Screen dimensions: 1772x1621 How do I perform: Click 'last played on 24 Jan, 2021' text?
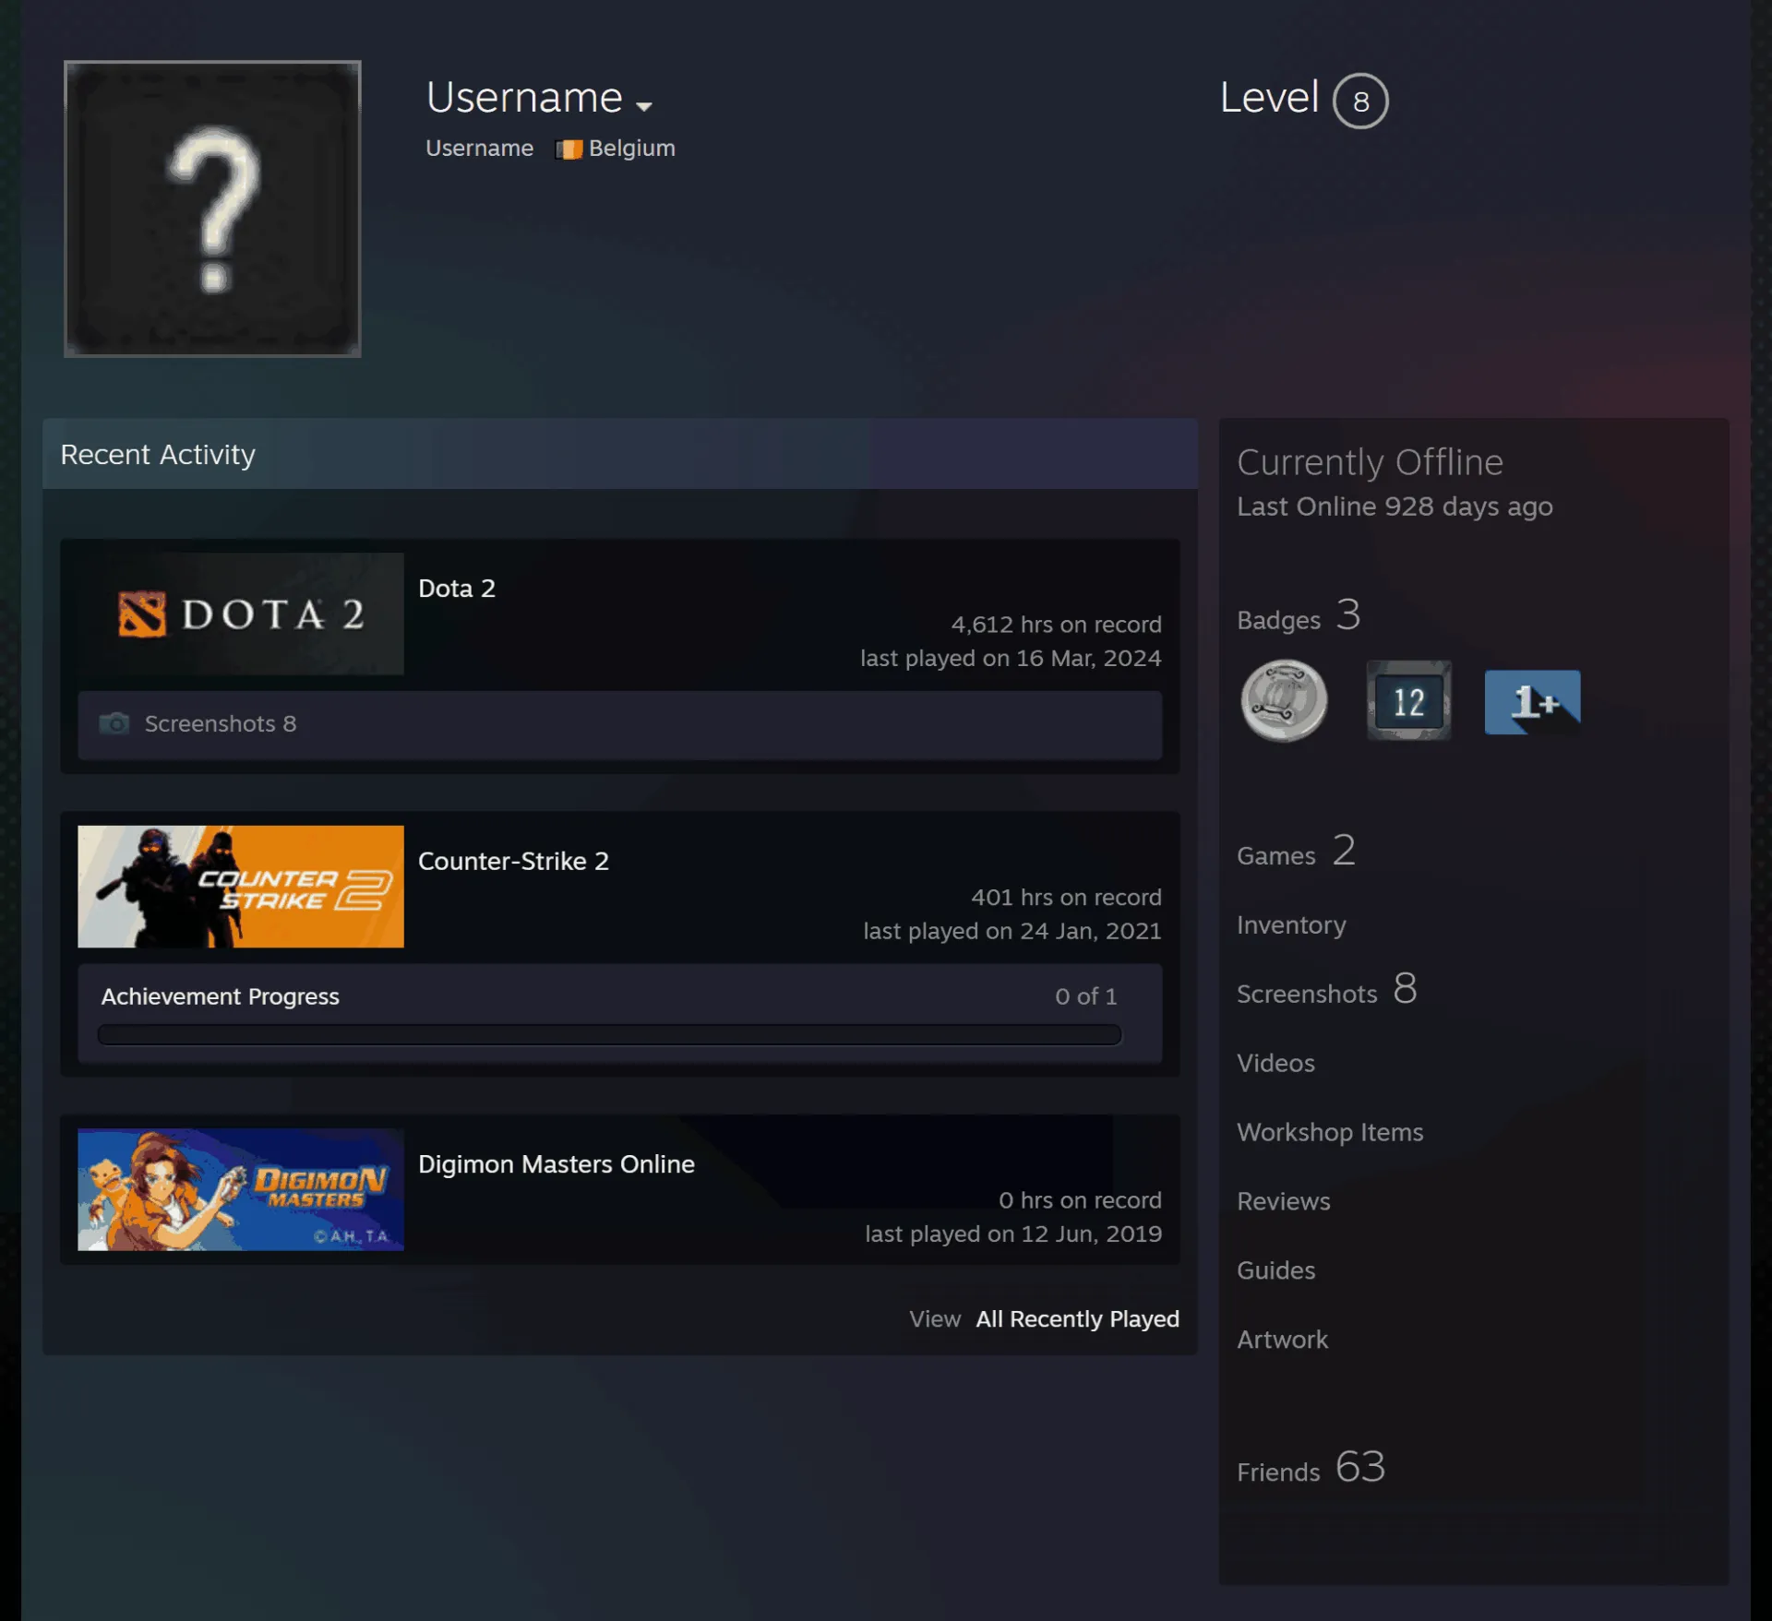click(x=1012, y=931)
